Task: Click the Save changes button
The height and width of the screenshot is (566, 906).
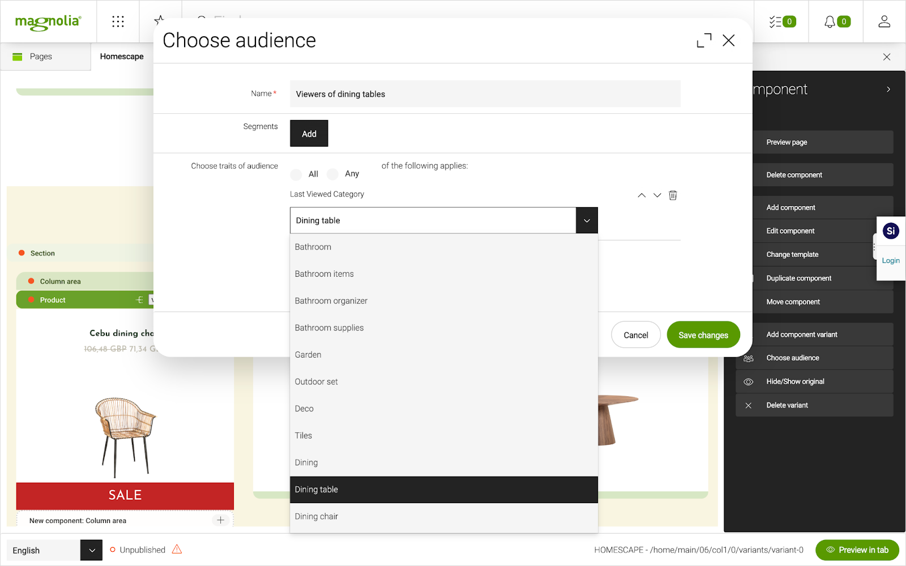Action: point(703,335)
